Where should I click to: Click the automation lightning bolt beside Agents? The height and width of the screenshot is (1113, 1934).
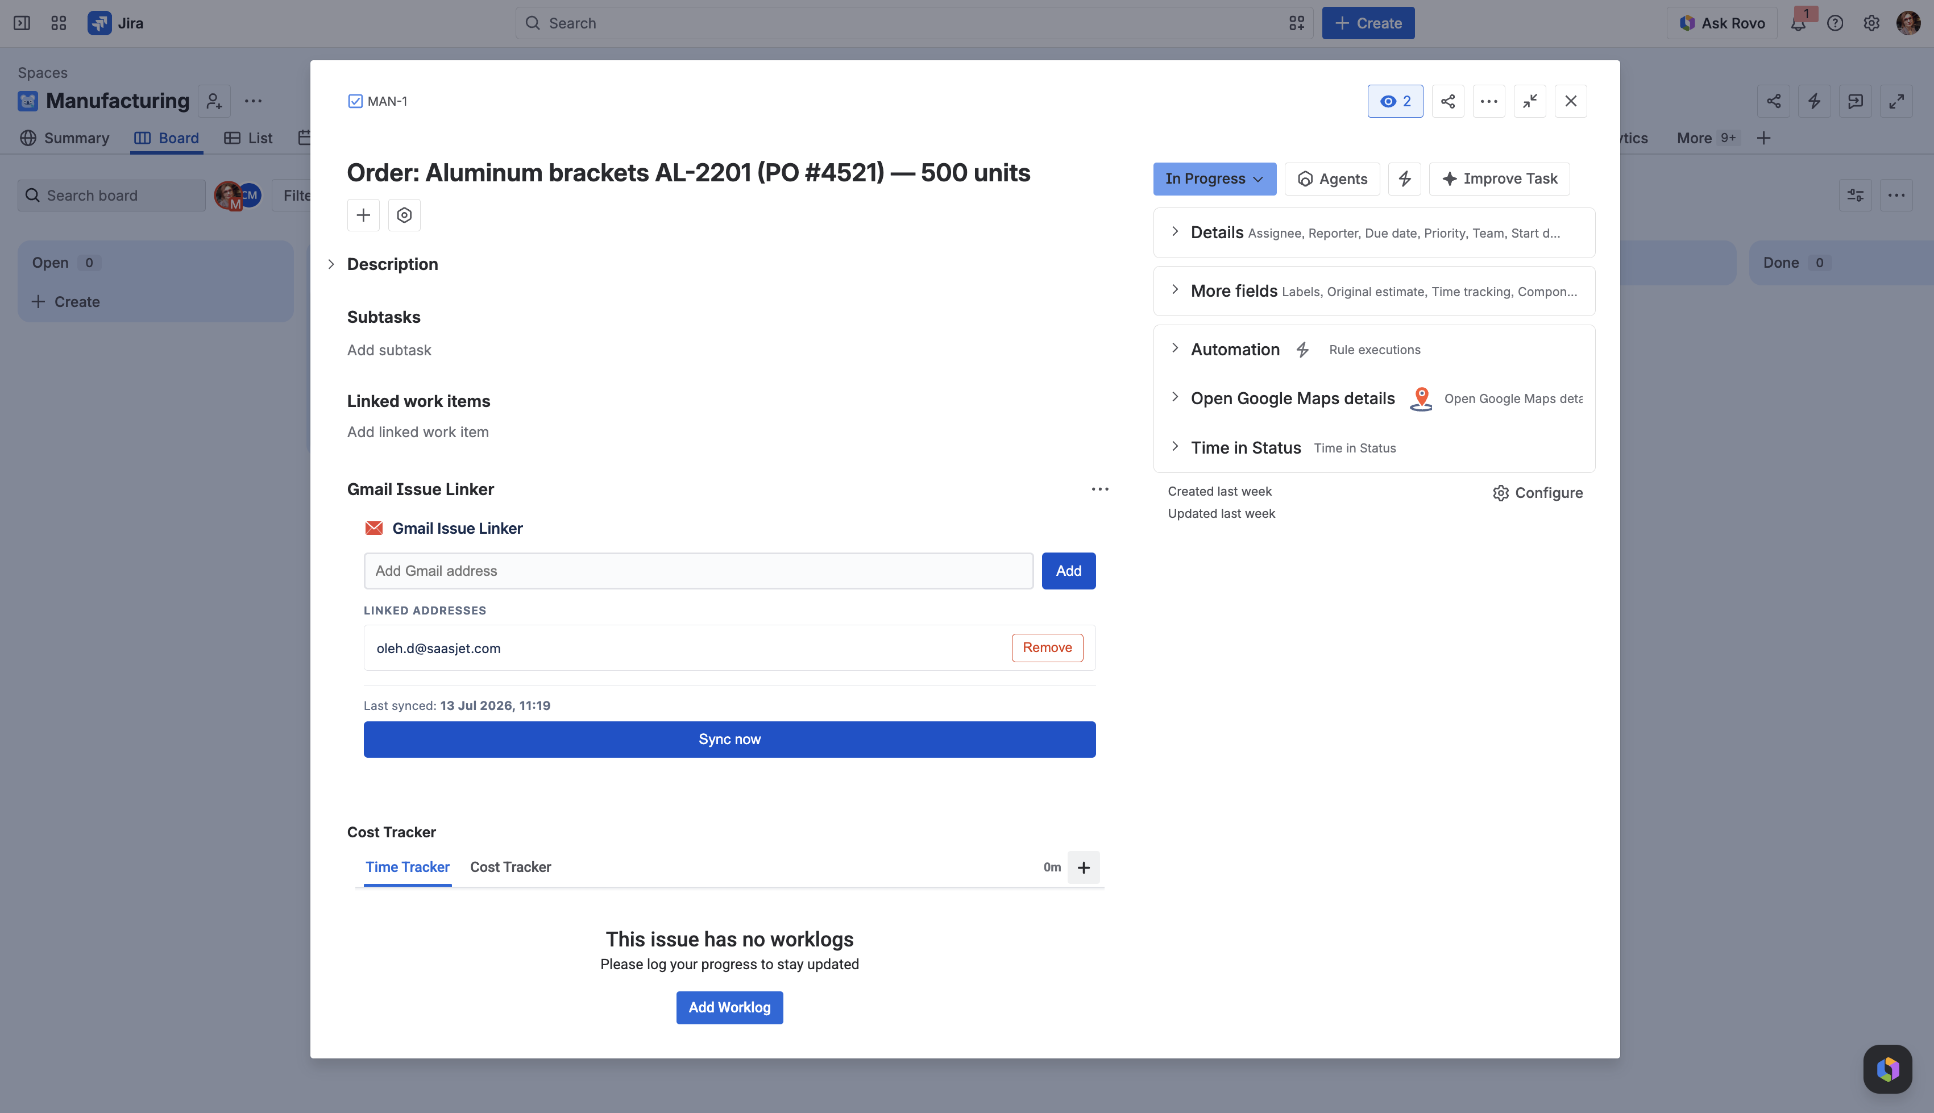[x=1404, y=178]
